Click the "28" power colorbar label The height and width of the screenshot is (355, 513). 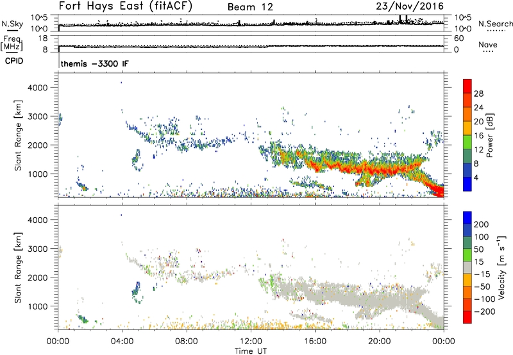coord(478,94)
